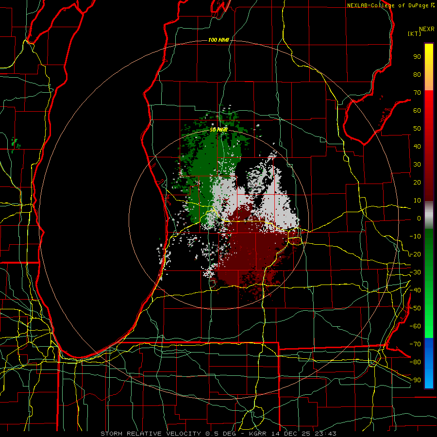
Task: Click the -90 value on velocity scale
Action: pos(415,380)
